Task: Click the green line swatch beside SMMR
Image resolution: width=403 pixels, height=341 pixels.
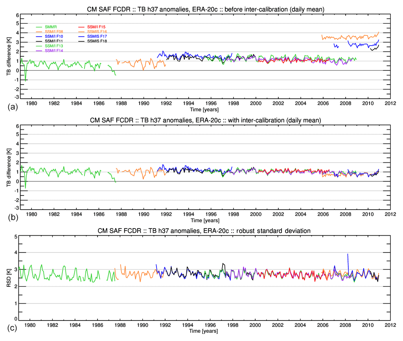Action: (39, 27)
